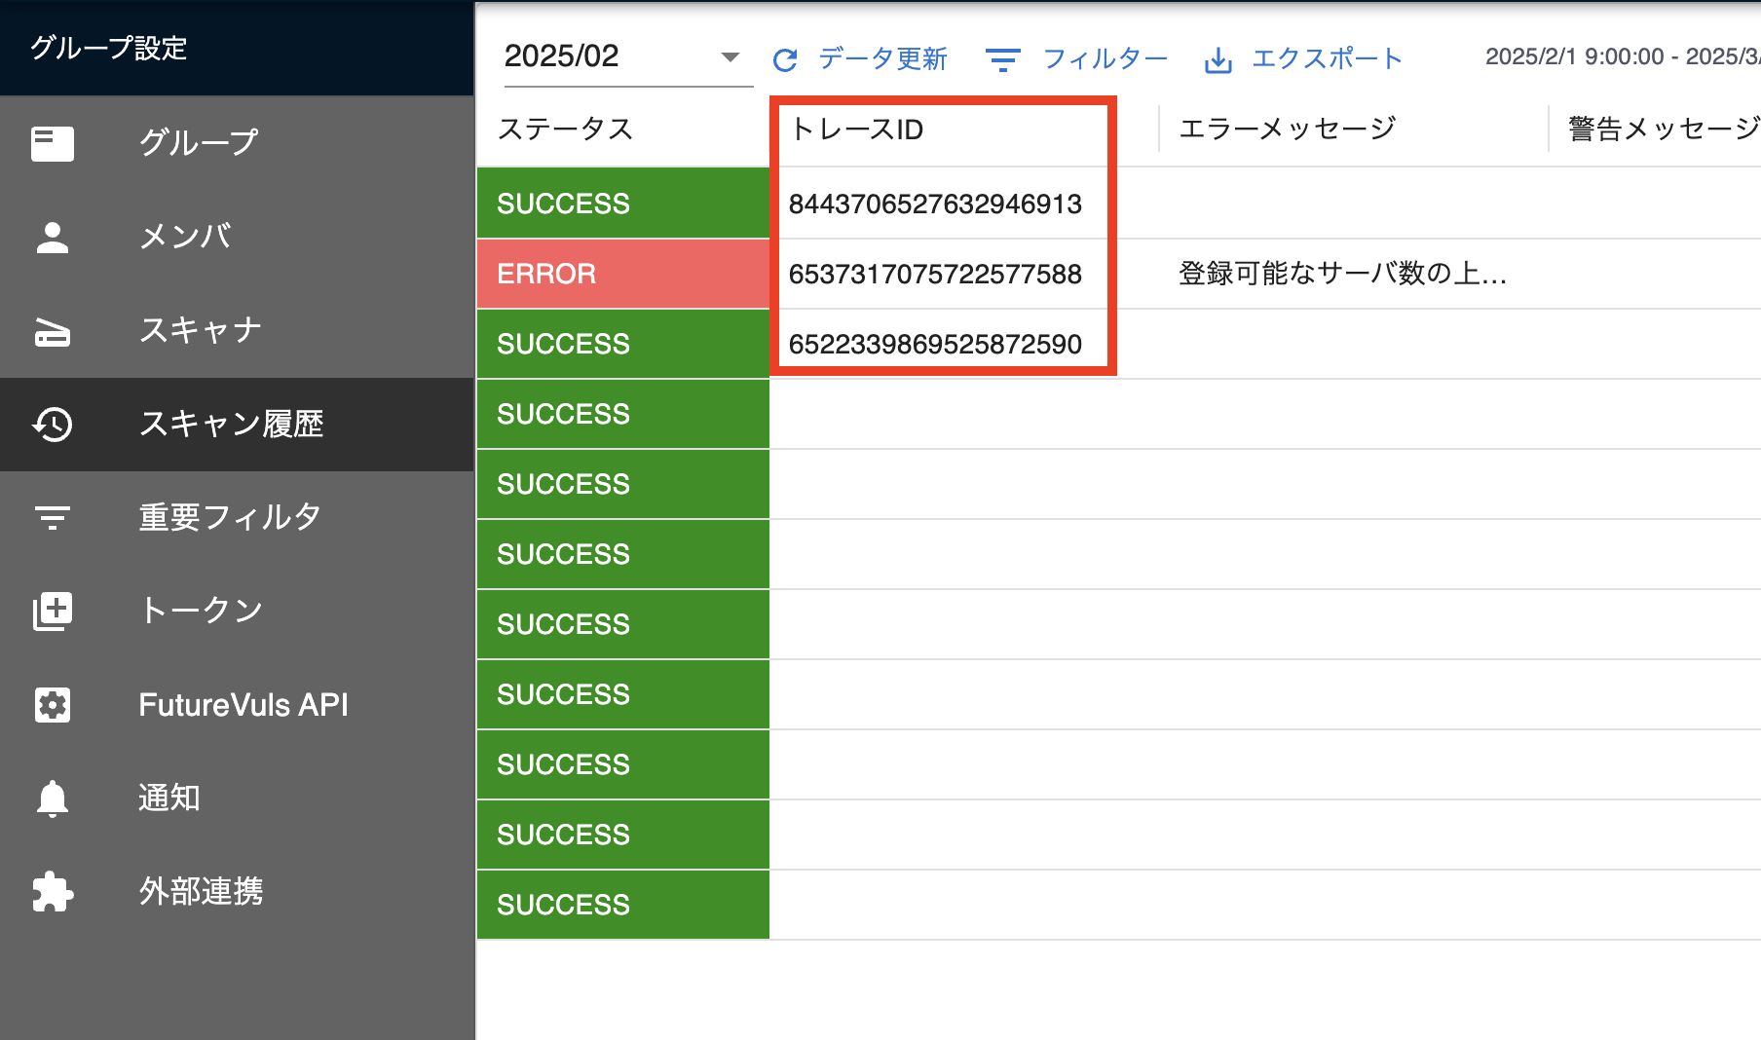Click the フィルター button text
This screenshot has width=1761, height=1040.
(1105, 58)
